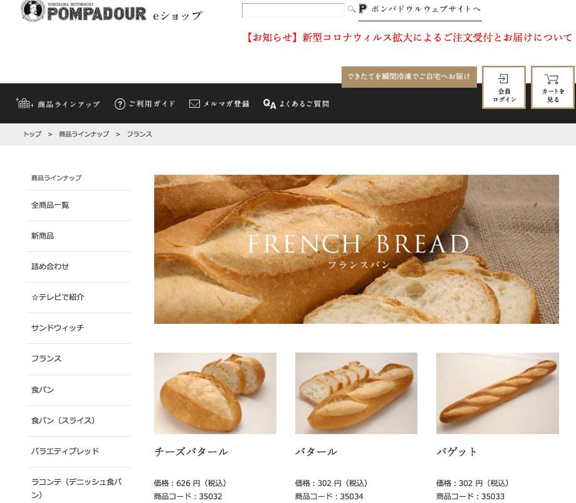Open the Q&A FAQ icon
576x503 pixels.
(270, 104)
